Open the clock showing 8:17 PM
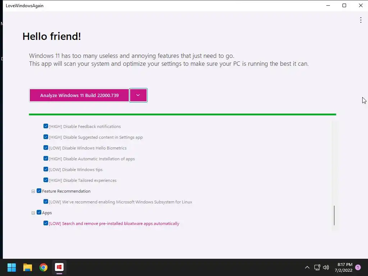Image resolution: width=368 pixels, height=276 pixels. pos(344,267)
